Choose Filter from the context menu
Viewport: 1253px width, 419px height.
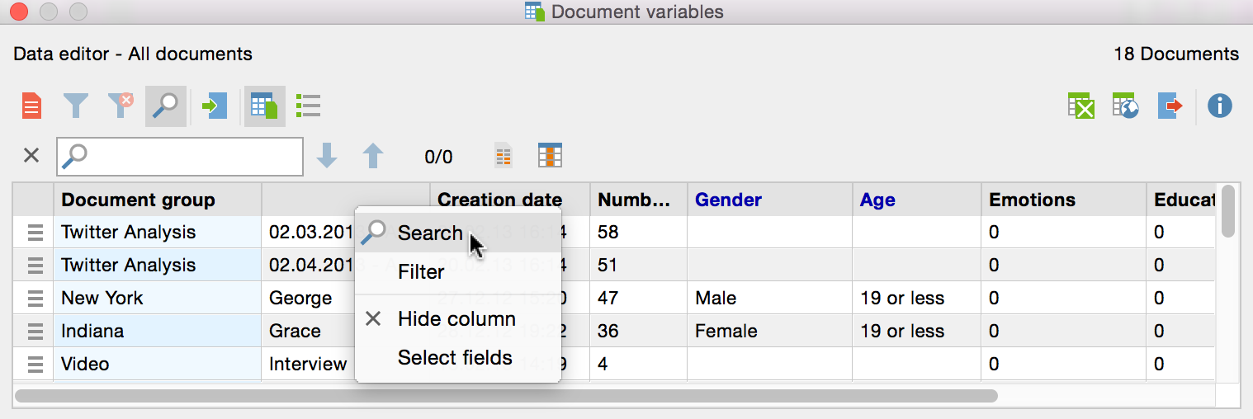point(421,272)
